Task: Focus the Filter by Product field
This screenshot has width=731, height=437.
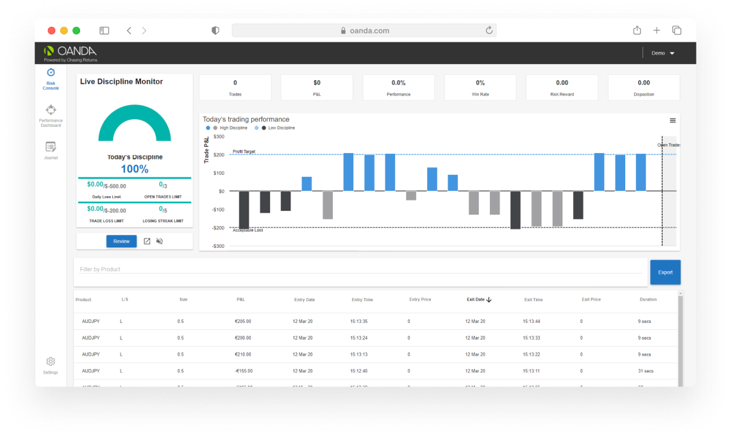Action: pyautogui.click(x=359, y=269)
